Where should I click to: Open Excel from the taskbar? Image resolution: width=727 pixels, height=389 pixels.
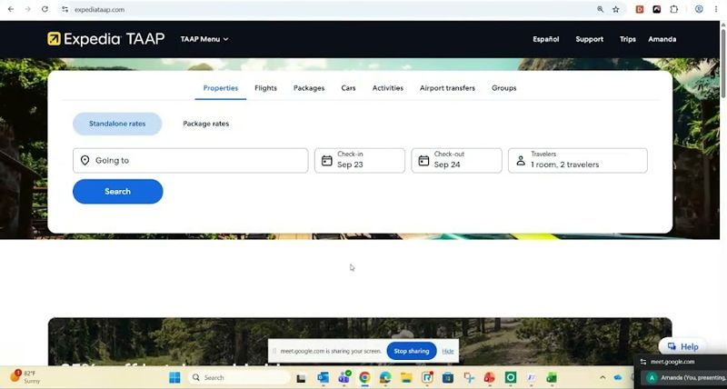(x=552, y=378)
